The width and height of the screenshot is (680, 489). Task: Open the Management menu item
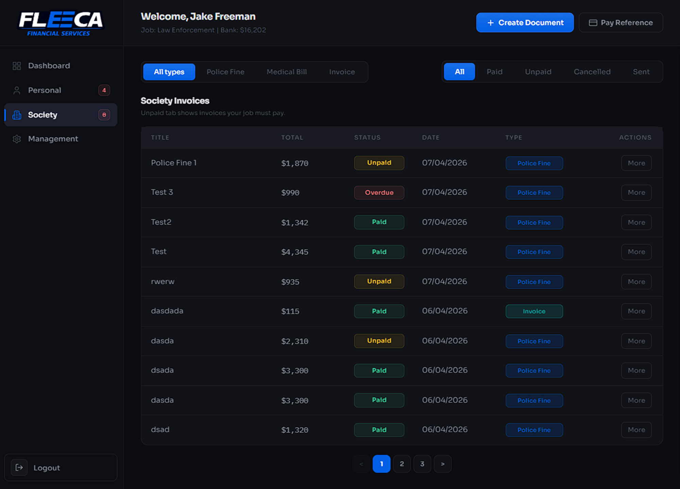pos(61,139)
